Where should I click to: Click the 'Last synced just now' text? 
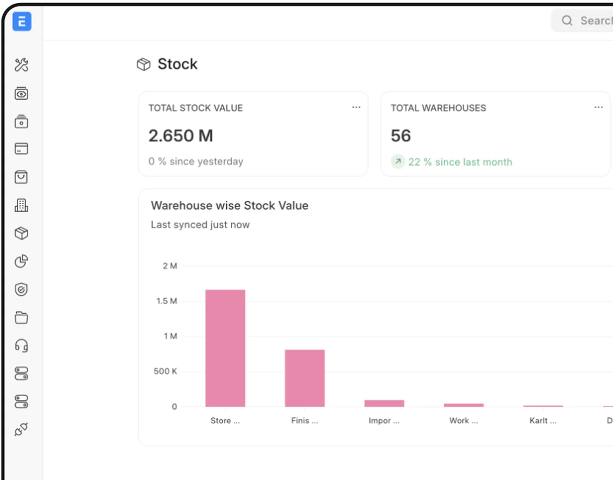[x=200, y=225]
